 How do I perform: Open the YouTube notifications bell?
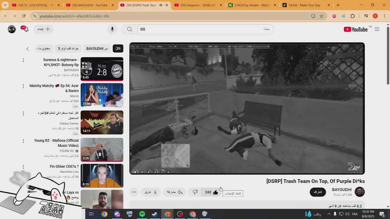[x=26, y=29]
